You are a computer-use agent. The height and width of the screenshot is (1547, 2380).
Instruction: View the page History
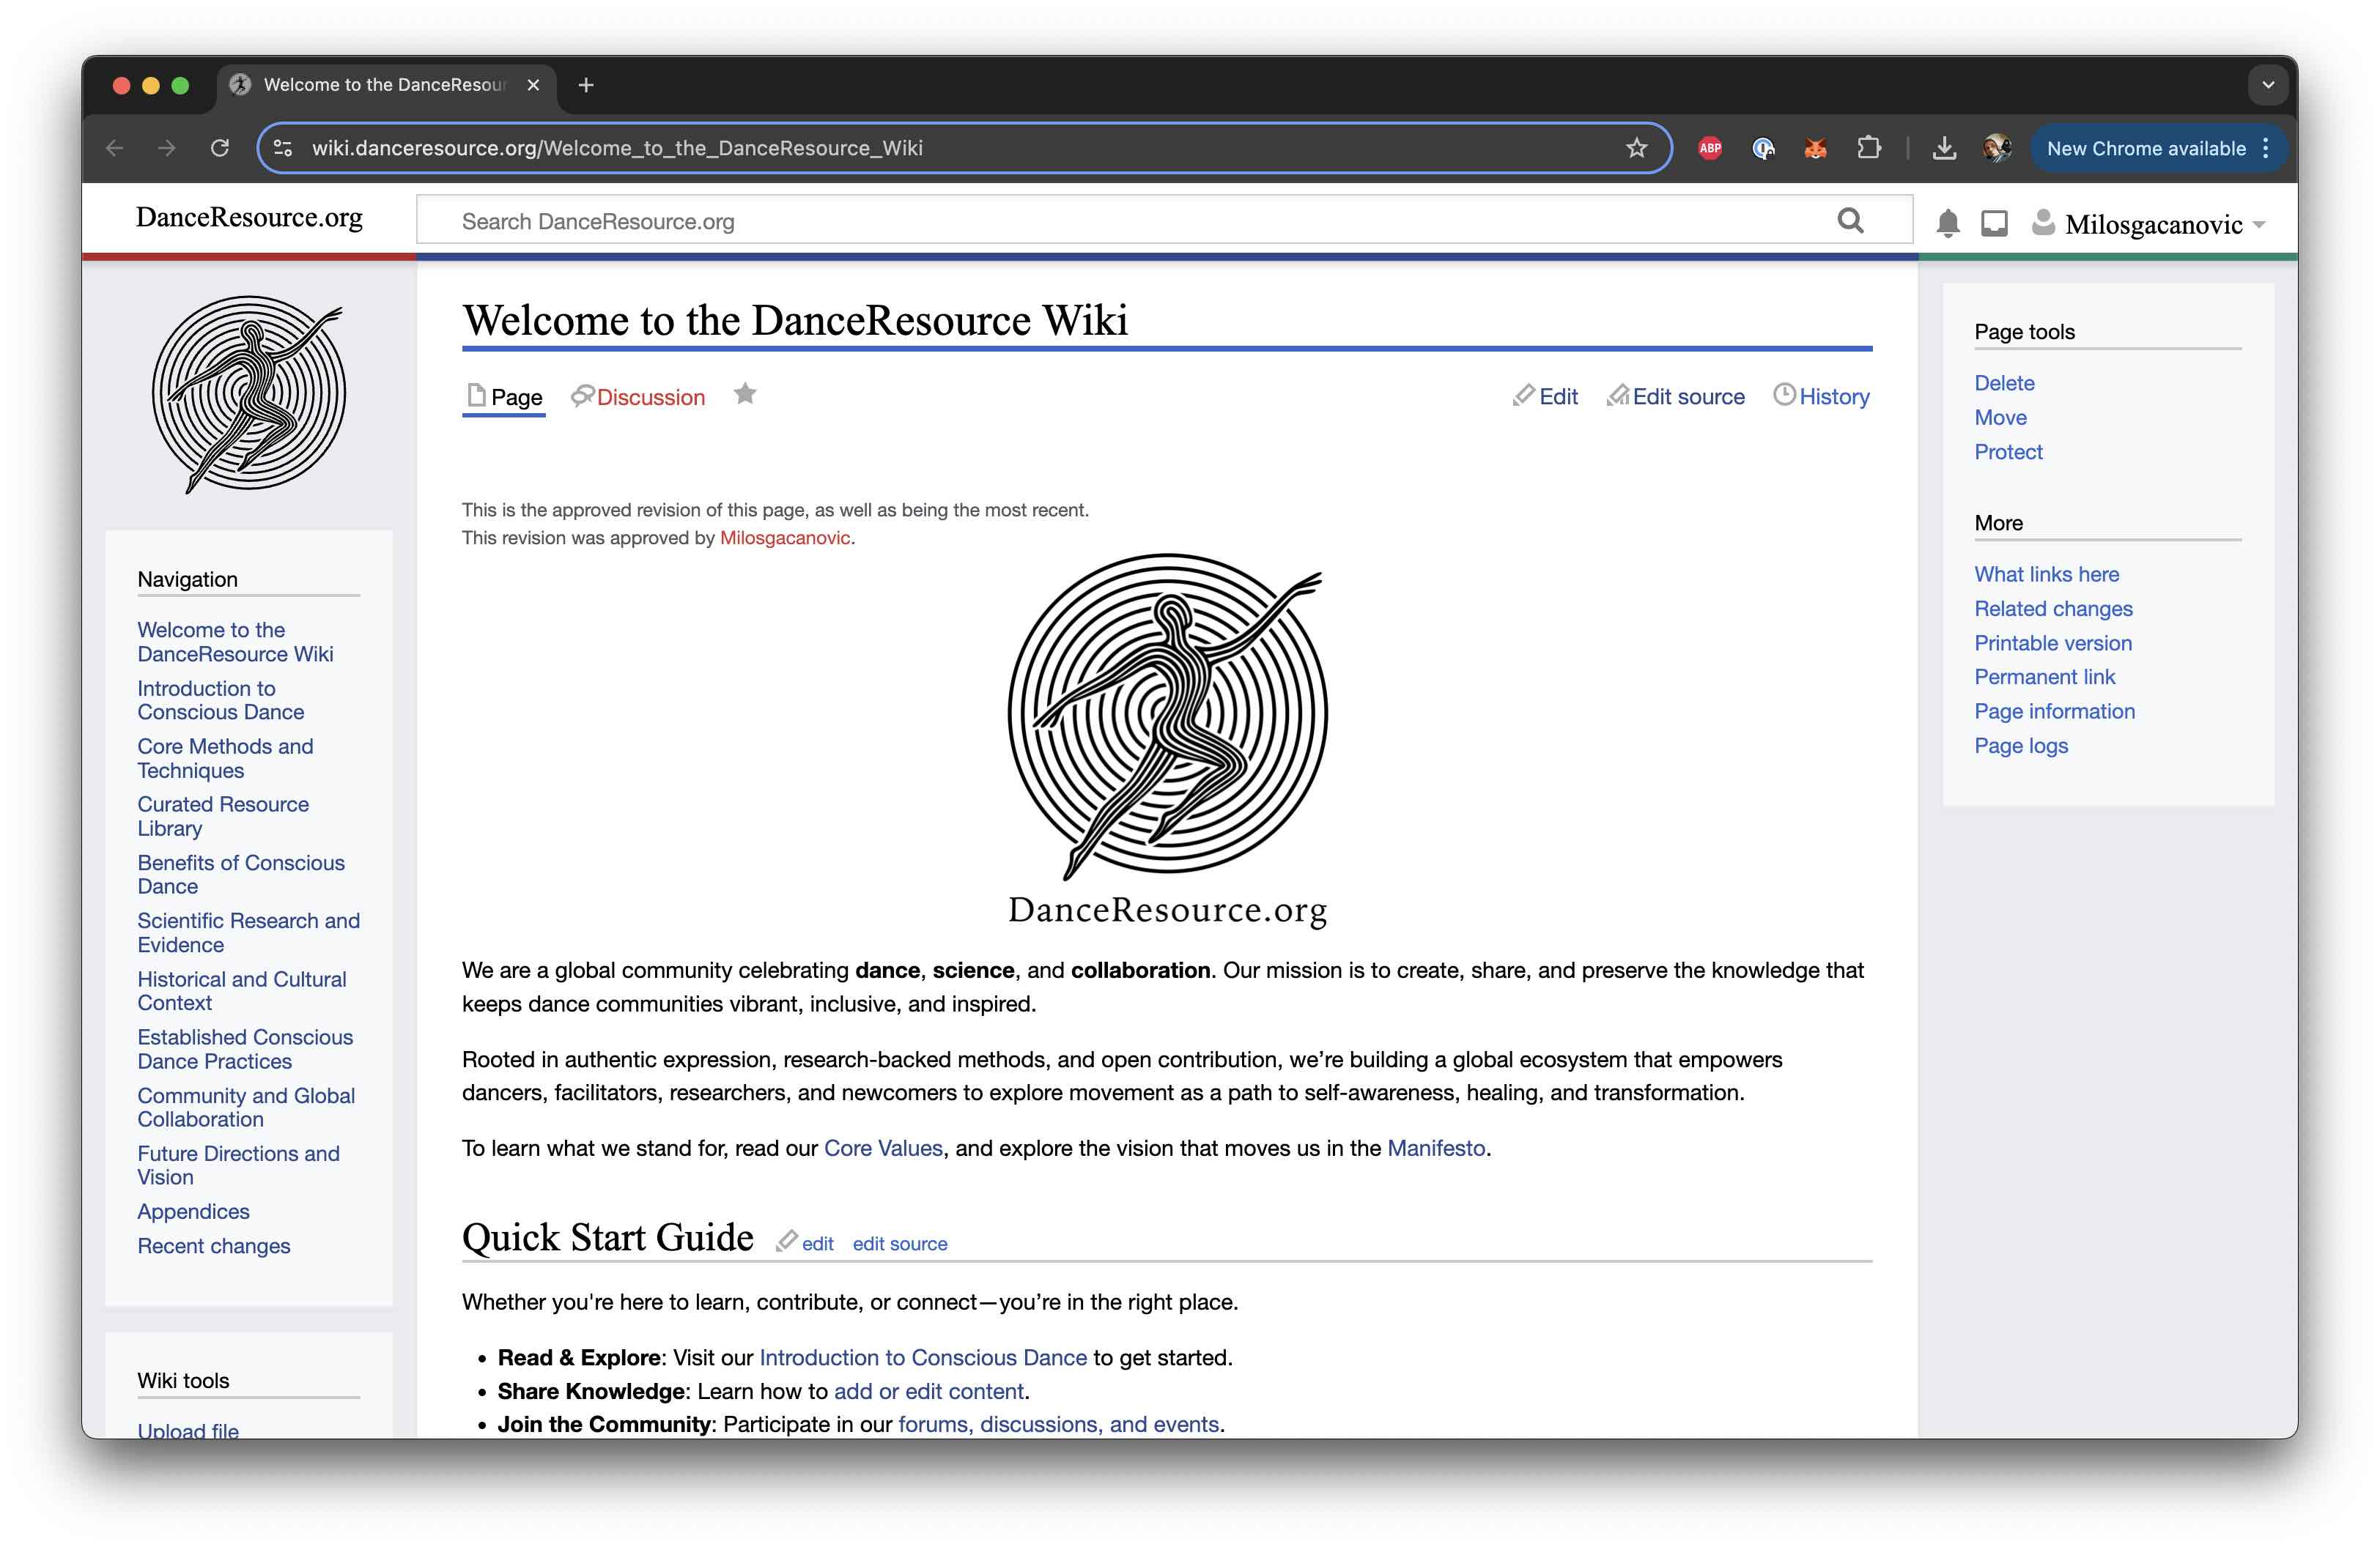[1821, 397]
